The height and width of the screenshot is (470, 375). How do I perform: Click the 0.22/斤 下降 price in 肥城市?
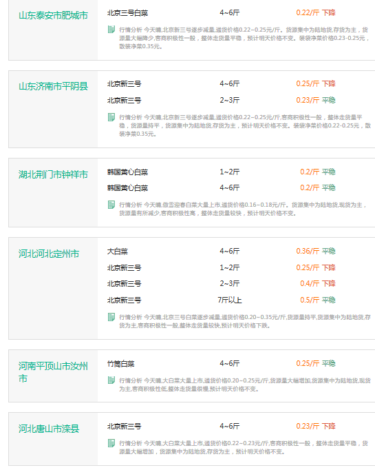click(x=316, y=12)
